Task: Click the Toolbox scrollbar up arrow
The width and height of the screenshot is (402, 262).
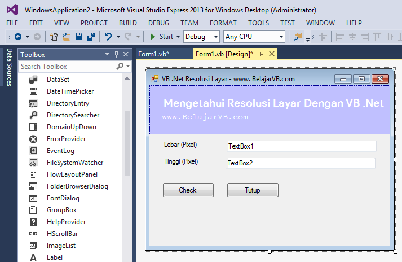Action: click(x=127, y=78)
